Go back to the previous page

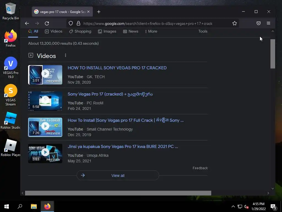pos(27,23)
